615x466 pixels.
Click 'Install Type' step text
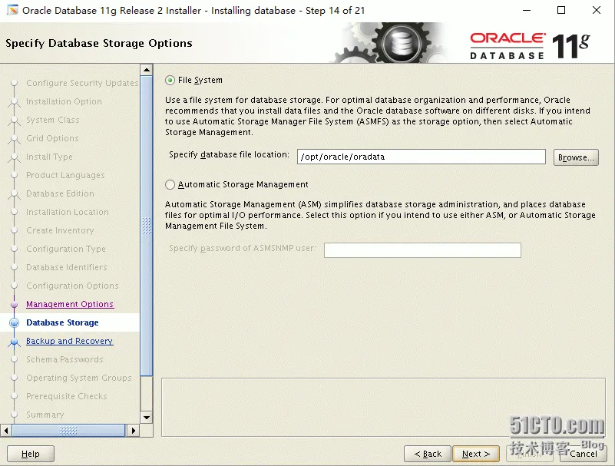point(49,157)
